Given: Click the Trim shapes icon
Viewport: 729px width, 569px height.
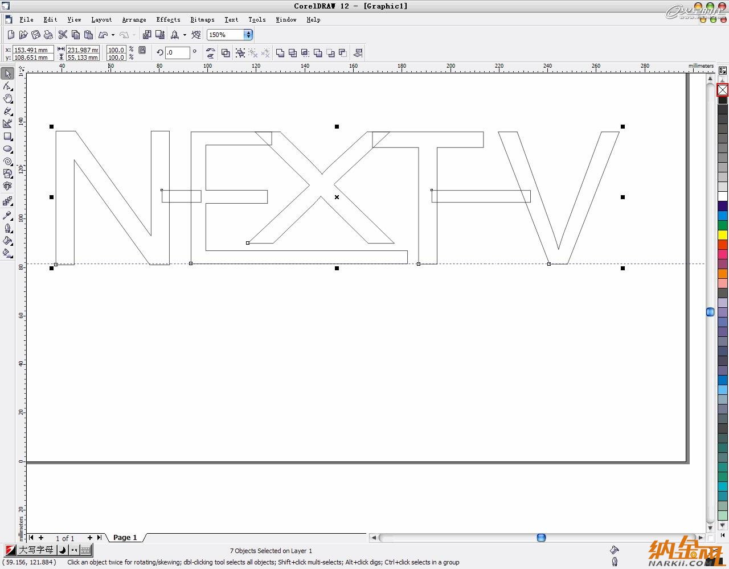Looking at the screenshot, I should click(x=293, y=53).
